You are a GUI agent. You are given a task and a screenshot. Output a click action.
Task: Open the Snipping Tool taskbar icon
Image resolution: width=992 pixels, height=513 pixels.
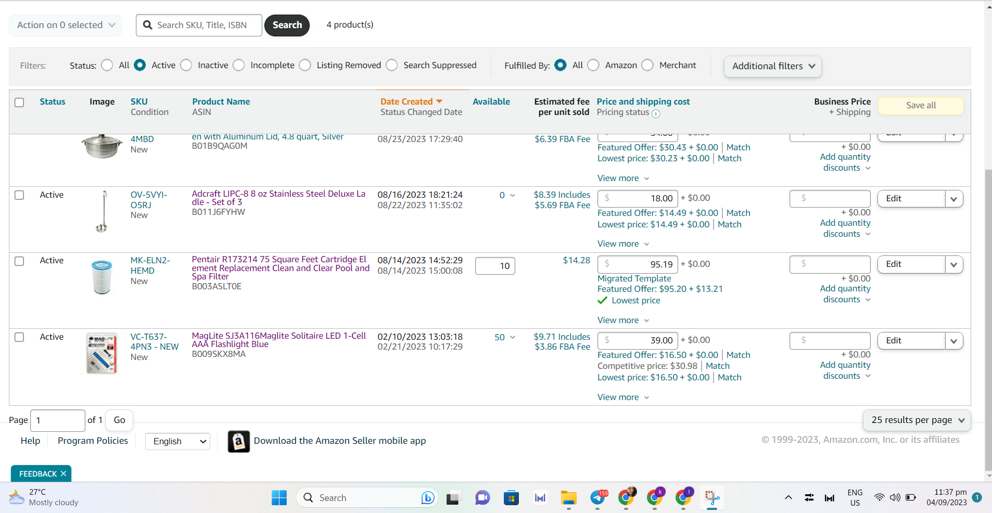[712, 498]
